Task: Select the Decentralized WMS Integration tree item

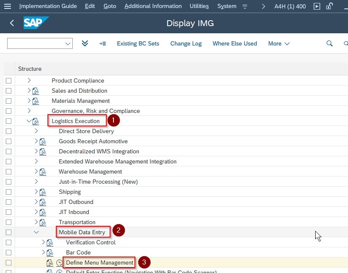Action: coord(99,152)
